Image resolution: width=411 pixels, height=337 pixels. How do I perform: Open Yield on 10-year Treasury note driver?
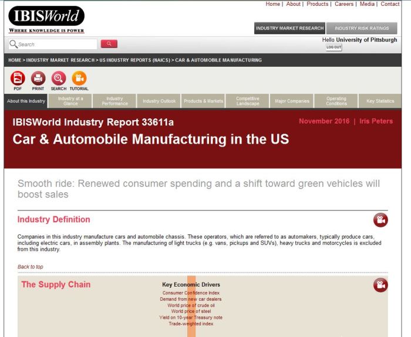pos(191,318)
